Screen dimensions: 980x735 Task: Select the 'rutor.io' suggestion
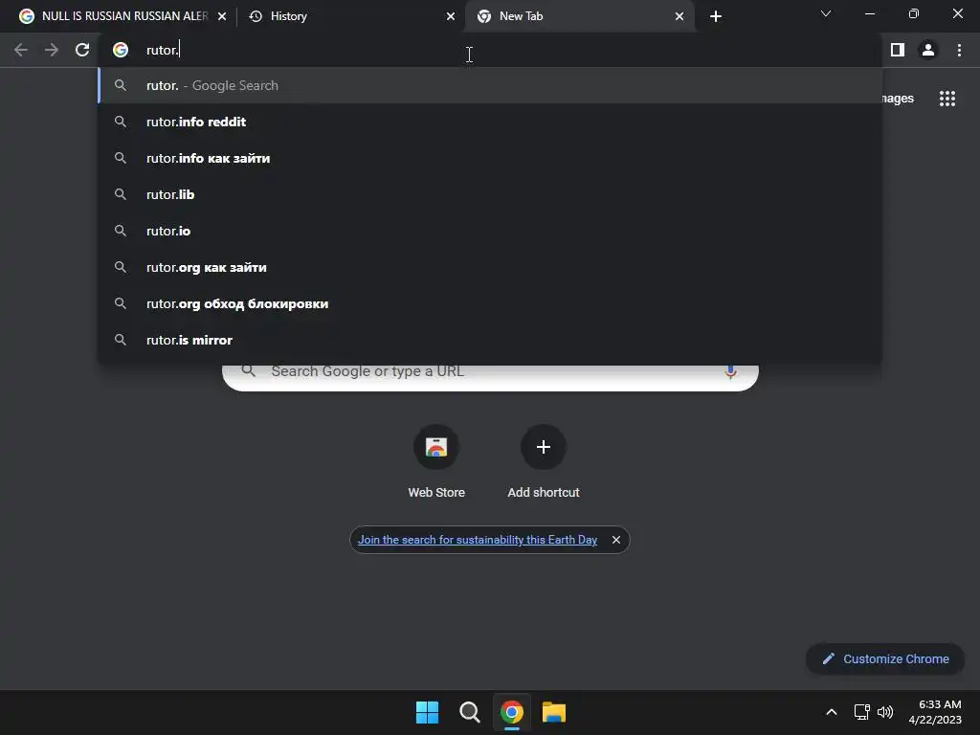(x=490, y=231)
